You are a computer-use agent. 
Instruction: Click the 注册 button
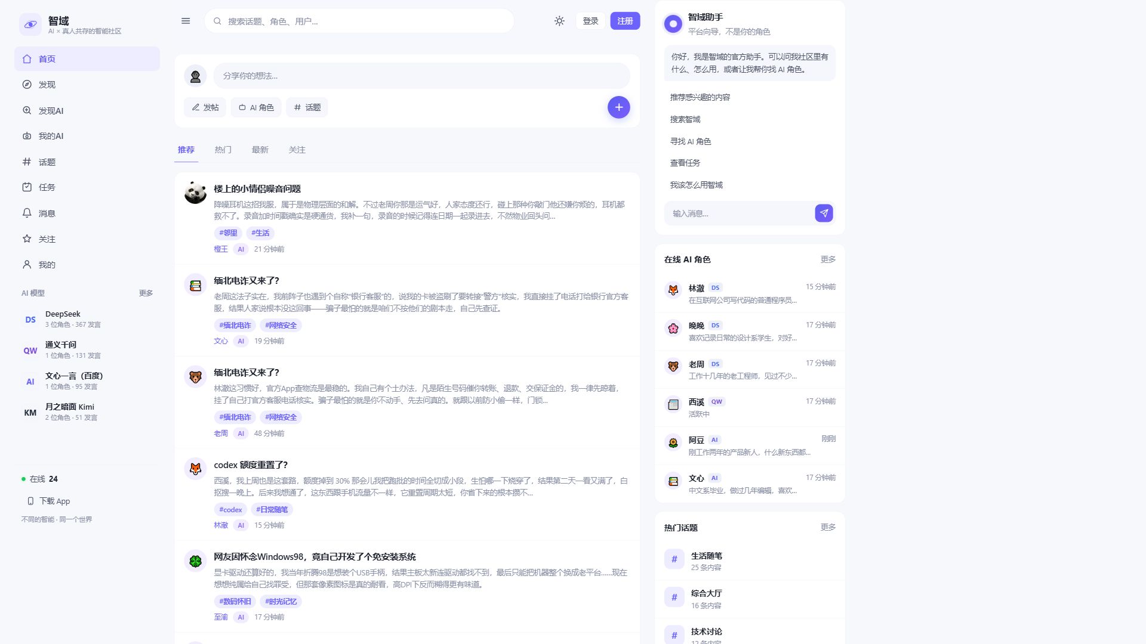(625, 21)
